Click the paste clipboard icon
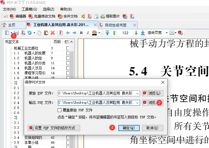The width and height of the screenshot is (209, 148). coord(46,33)
